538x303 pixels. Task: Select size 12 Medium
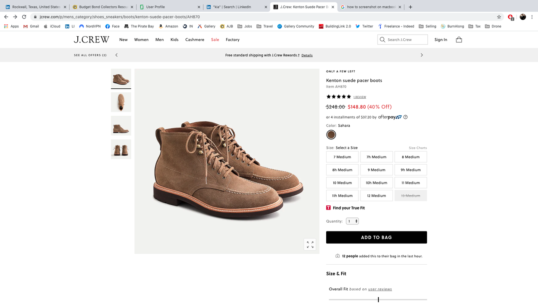coord(376,196)
